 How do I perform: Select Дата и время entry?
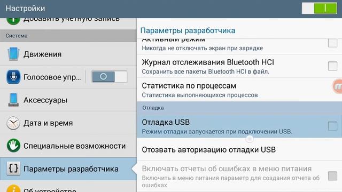68,123
